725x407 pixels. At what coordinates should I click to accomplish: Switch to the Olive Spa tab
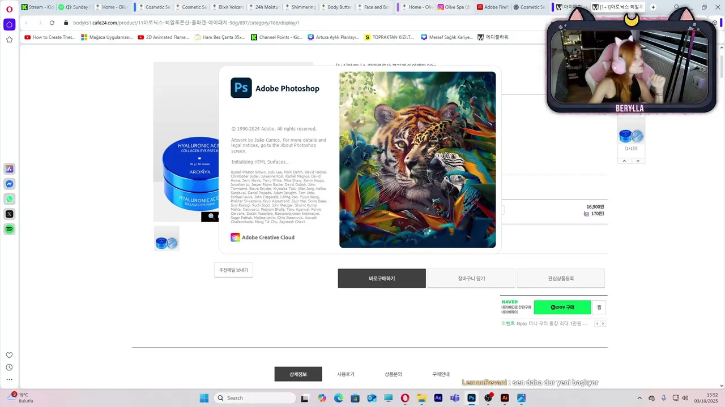454,7
